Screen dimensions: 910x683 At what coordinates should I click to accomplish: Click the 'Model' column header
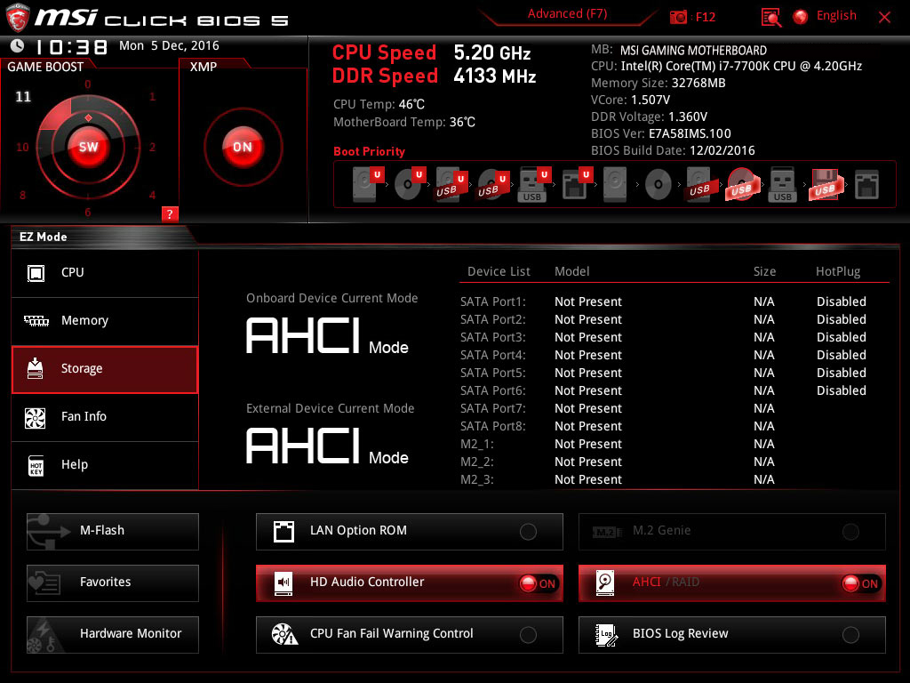(x=571, y=271)
